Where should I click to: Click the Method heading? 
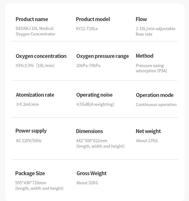point(145,56)
